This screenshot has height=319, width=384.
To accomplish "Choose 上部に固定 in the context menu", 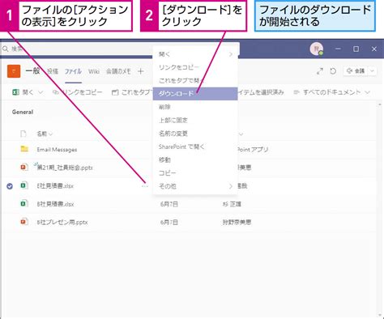I will pos(195,120).
